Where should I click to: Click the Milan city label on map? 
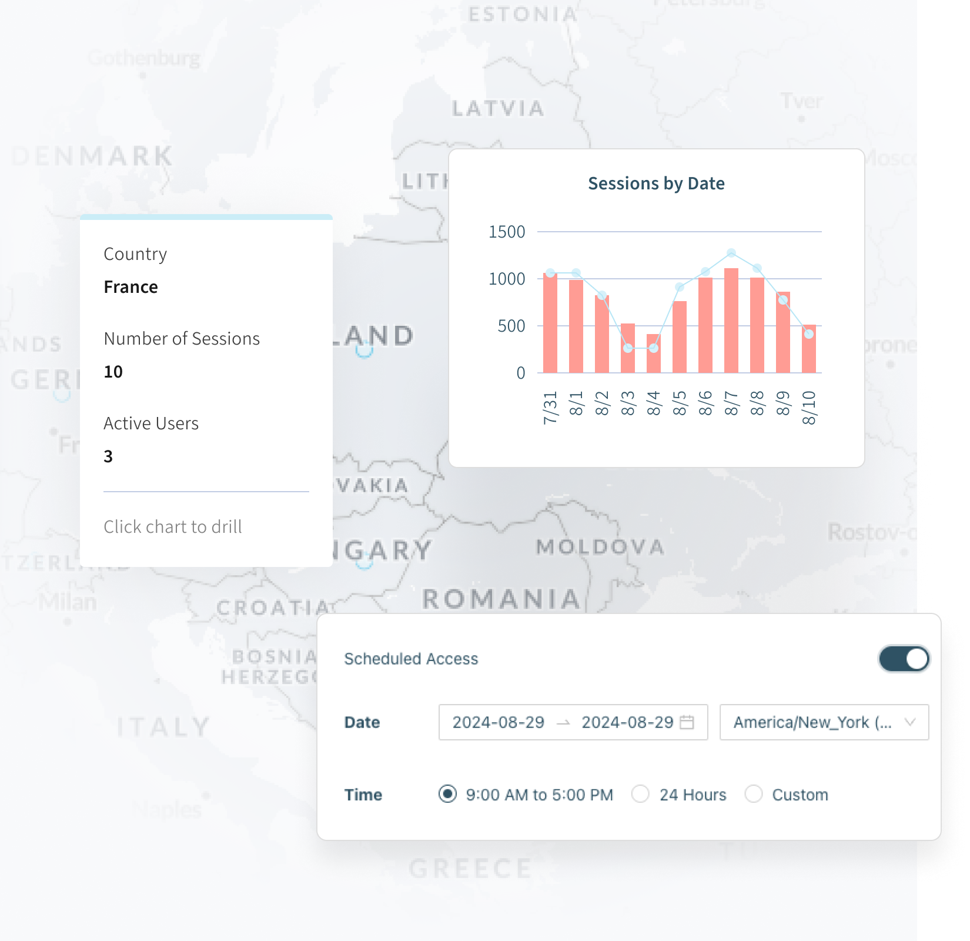pyautogui.click(x=68, y=602)
